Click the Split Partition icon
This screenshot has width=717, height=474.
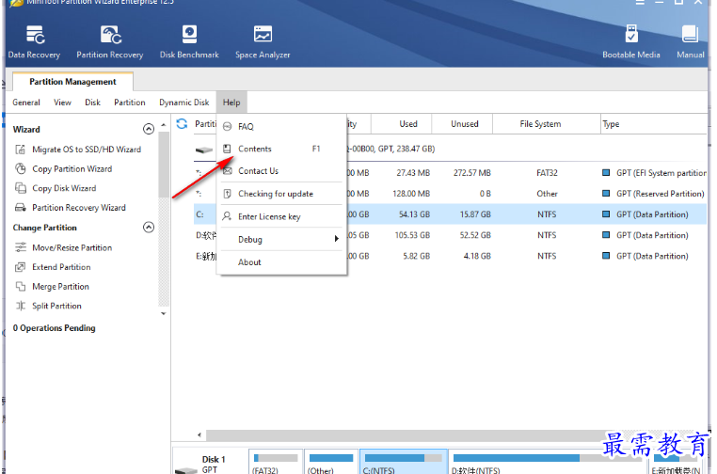pos(20,306)
